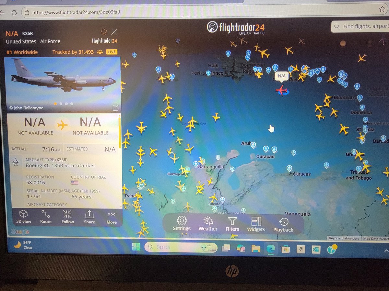Click the Windows taskbar search box

[181, 247]
